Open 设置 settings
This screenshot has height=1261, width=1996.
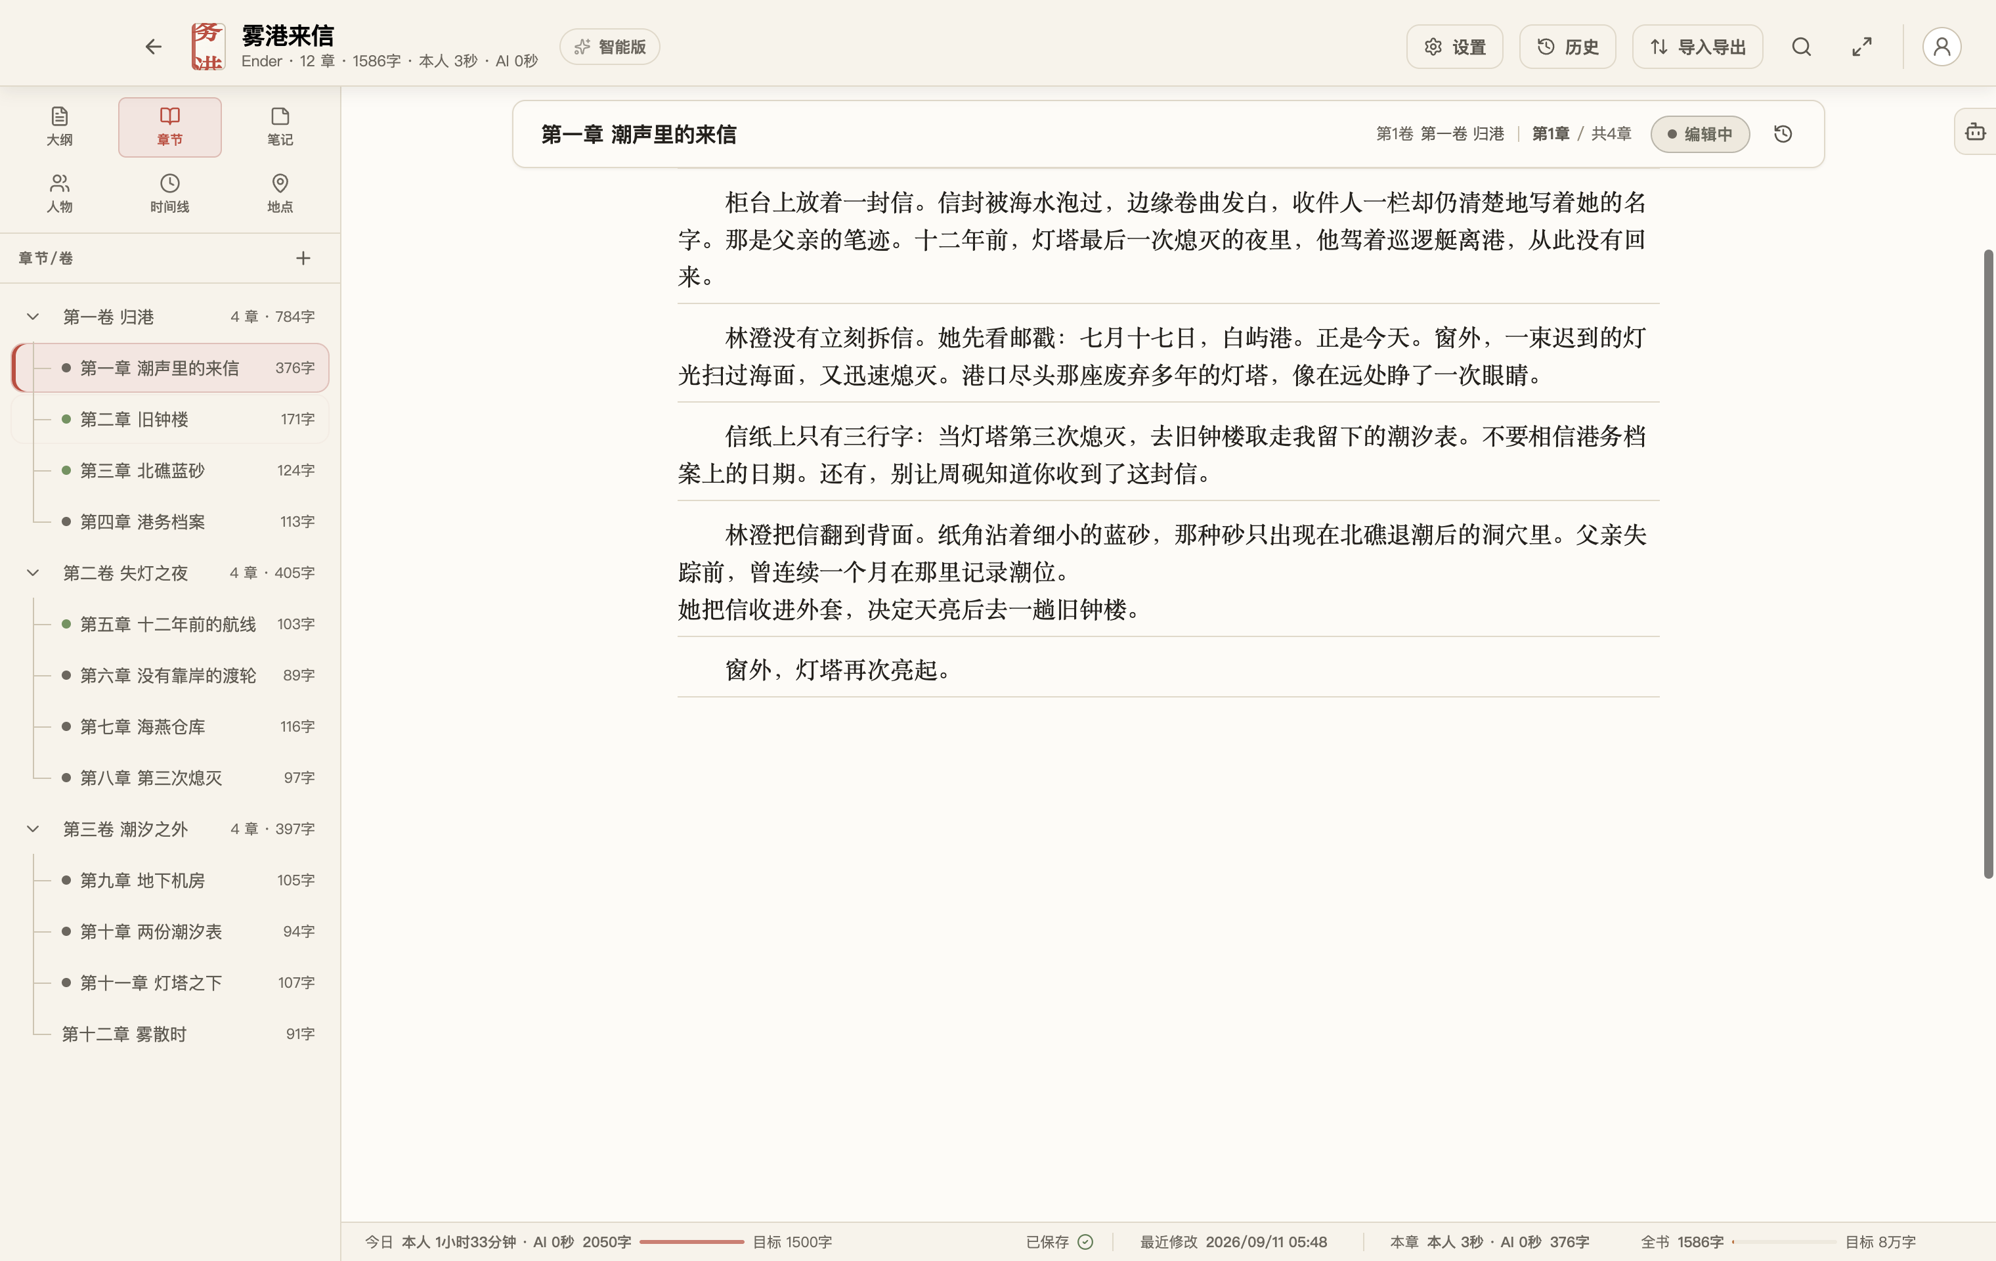point(1455,47)
